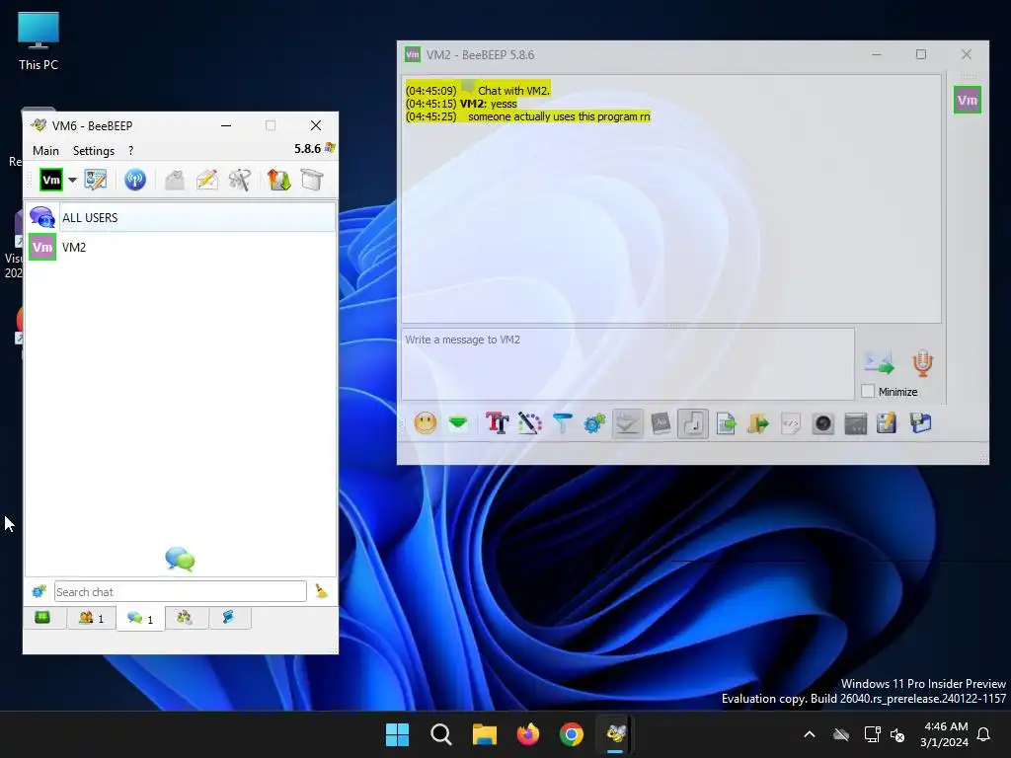Switch to the users tab showing 1
The height and width of the screenshot is (758, 1011).
[91, 618]
